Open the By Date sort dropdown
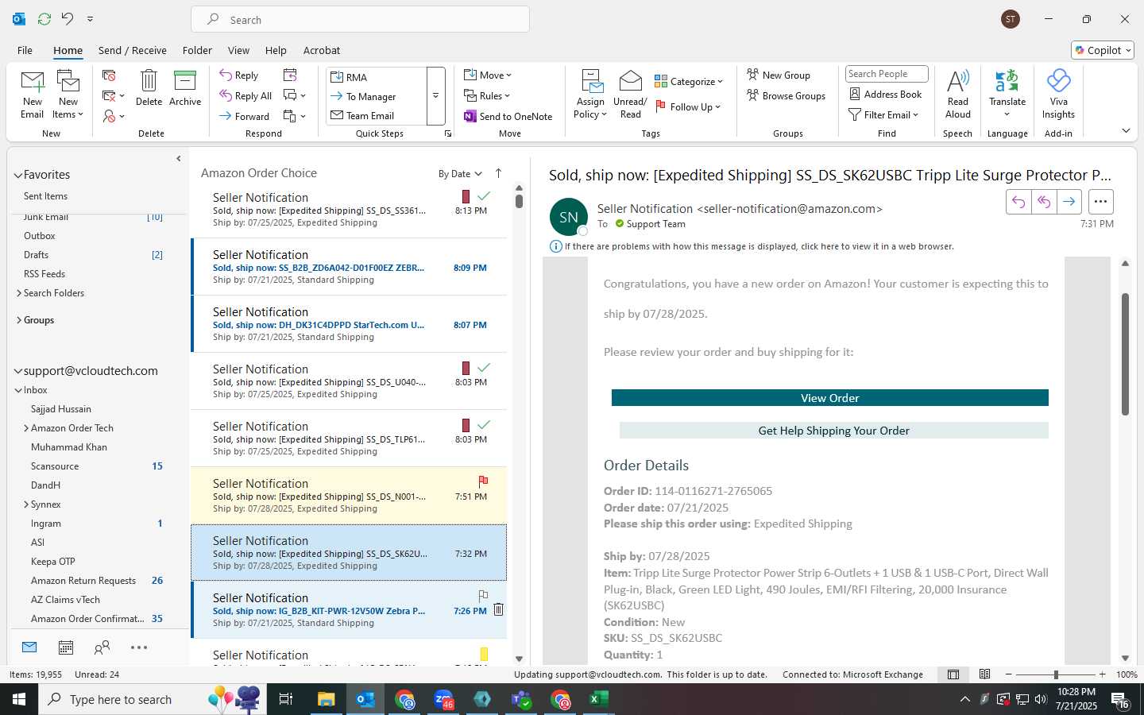This screenshot has height=715, width=1144. [x=460, y=174]
